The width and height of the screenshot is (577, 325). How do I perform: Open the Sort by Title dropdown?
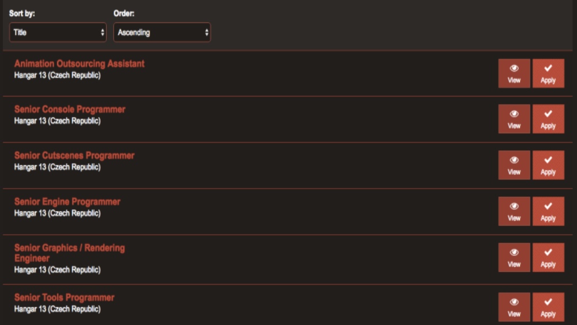58,32
